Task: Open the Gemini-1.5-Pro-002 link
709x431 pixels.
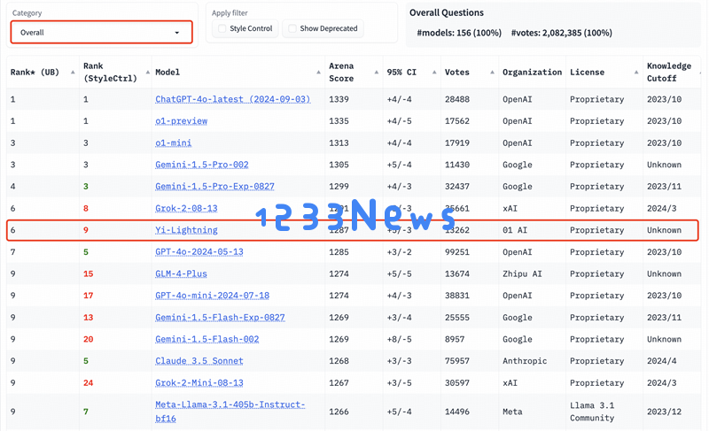Action: [202, 165]
